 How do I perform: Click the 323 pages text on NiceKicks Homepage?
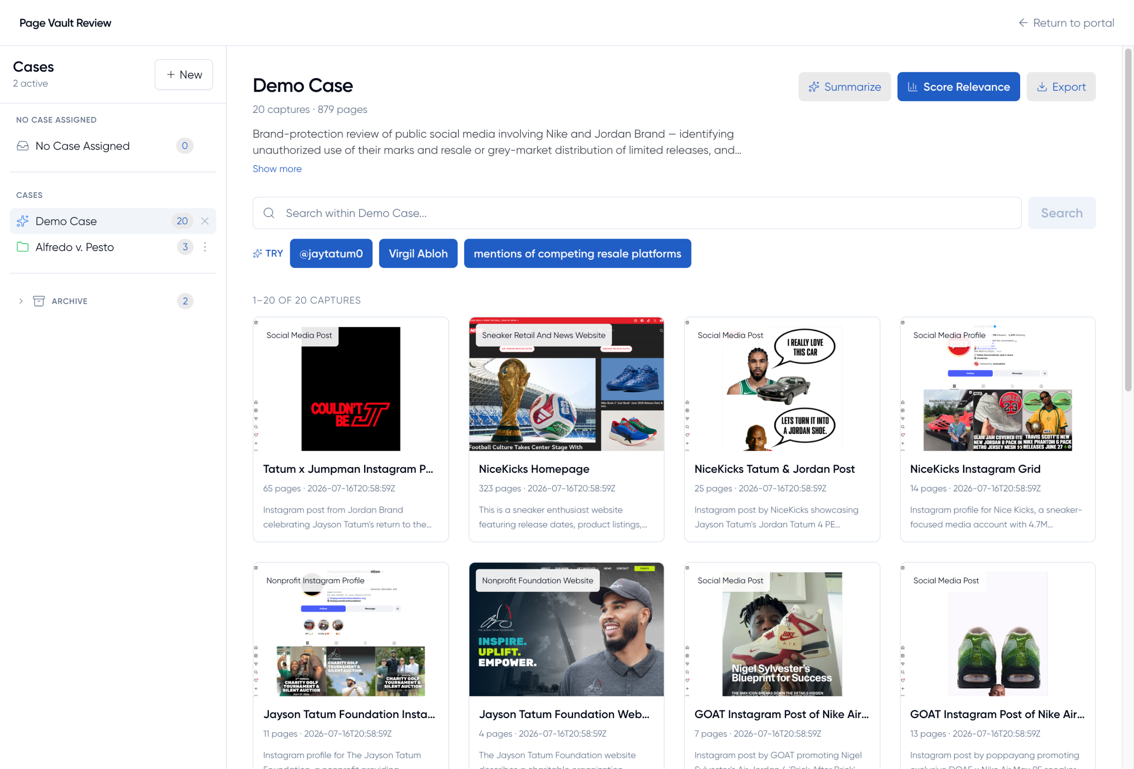(x=500, y=489)
